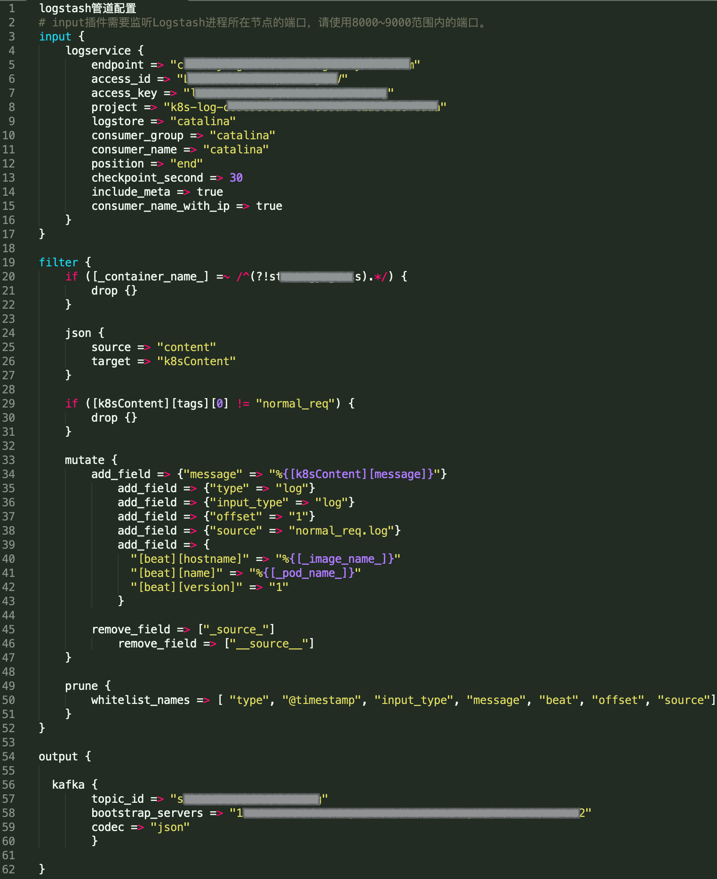Click the "kafka" block name

[68, 784]
